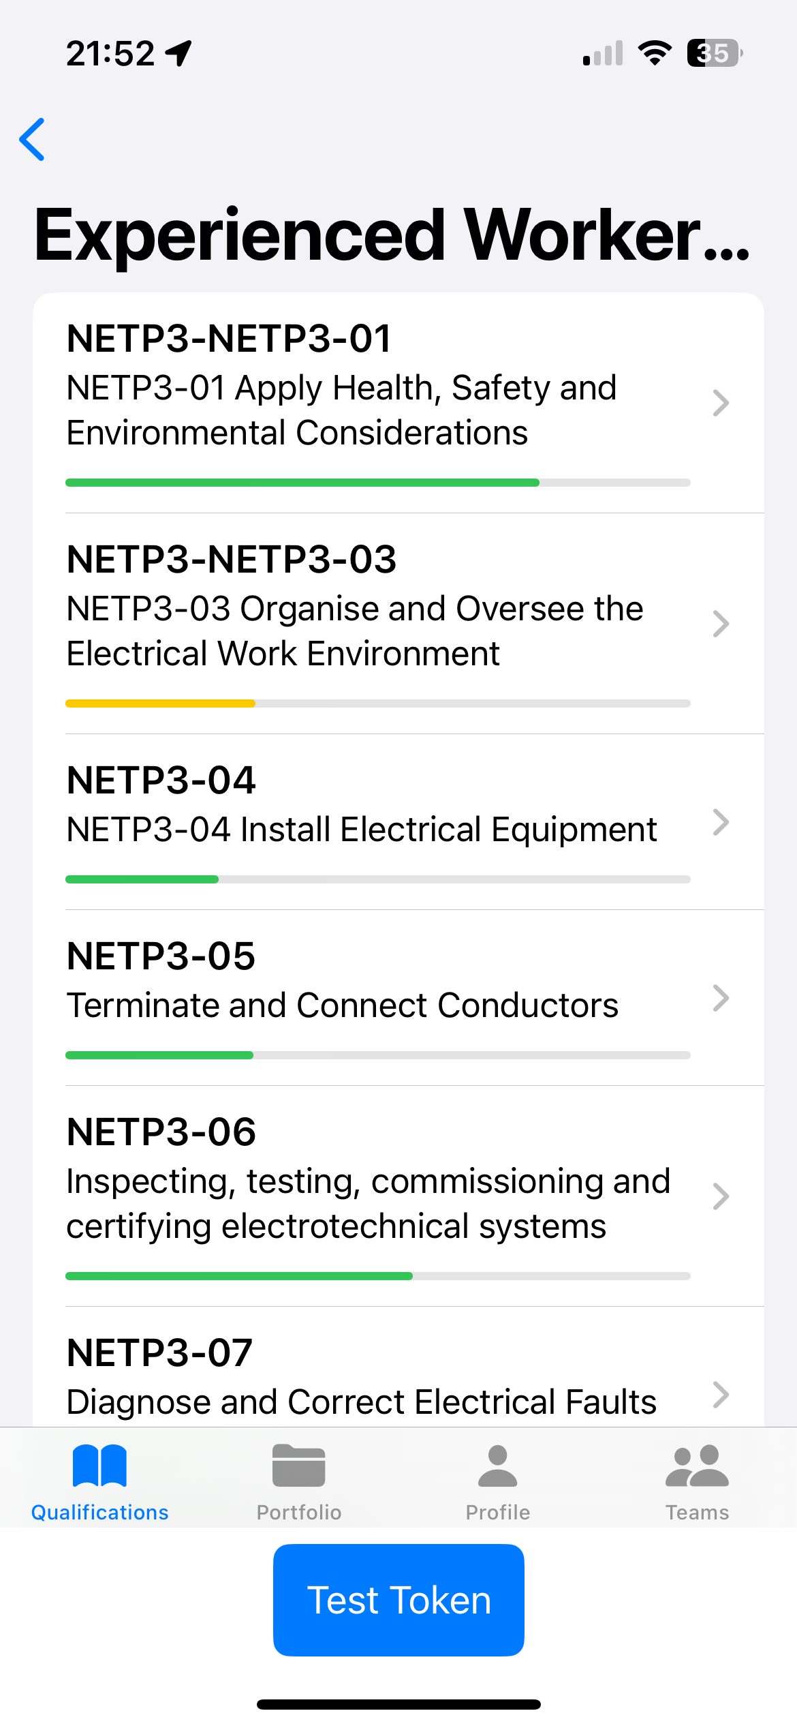The image size is (797, 1726).
Task: Tap the Wi-Fi status icon
Action: coord(655,53)
